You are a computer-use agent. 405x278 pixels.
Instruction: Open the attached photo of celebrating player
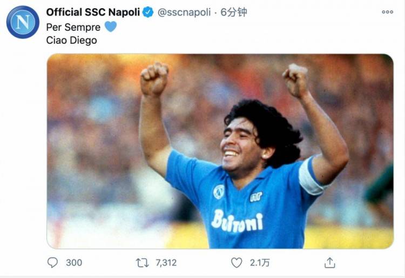tap(220, 151)
